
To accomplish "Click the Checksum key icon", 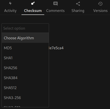I will 33,3.
